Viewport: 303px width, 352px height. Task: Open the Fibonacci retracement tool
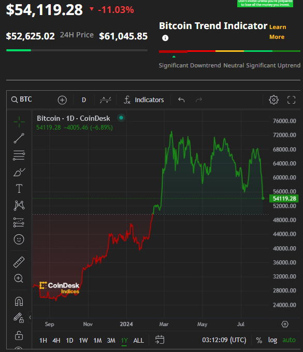coord(19,155)
